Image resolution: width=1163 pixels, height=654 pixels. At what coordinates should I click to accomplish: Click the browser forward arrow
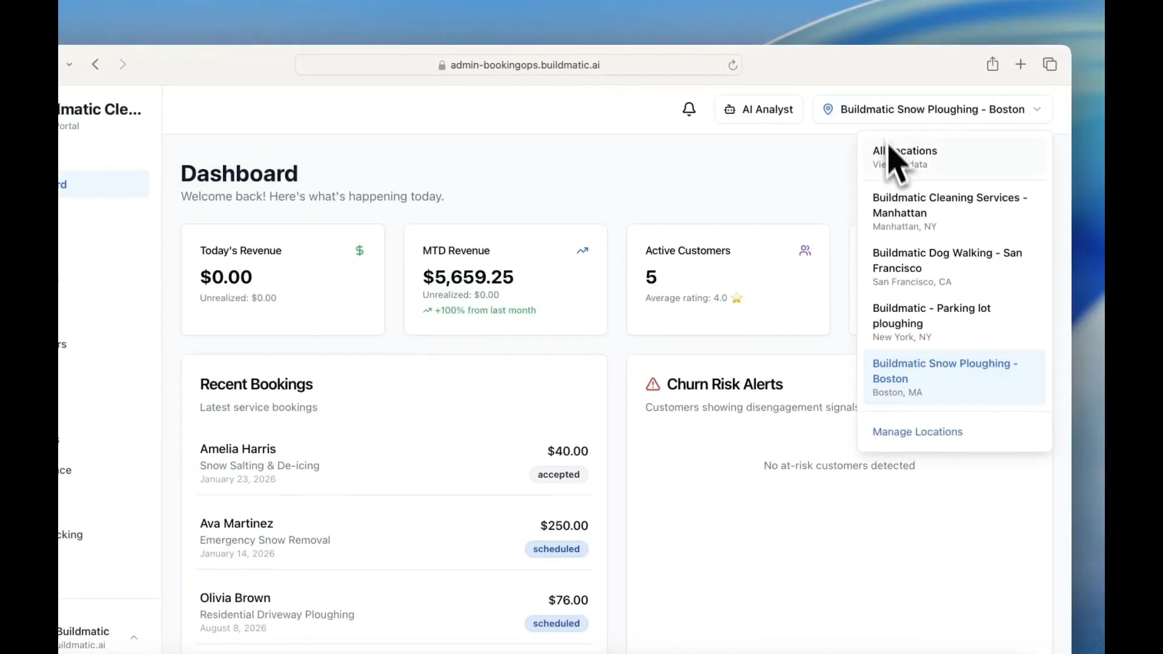click(123, 64)
